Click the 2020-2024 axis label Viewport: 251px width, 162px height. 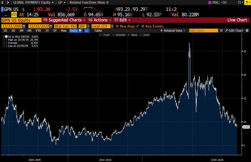217,160
